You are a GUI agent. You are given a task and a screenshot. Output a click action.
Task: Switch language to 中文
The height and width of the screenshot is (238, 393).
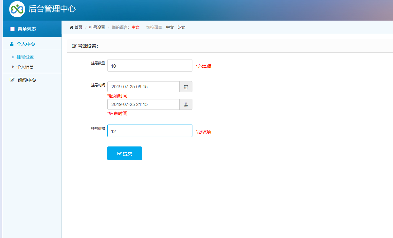[x=170, y=27]
